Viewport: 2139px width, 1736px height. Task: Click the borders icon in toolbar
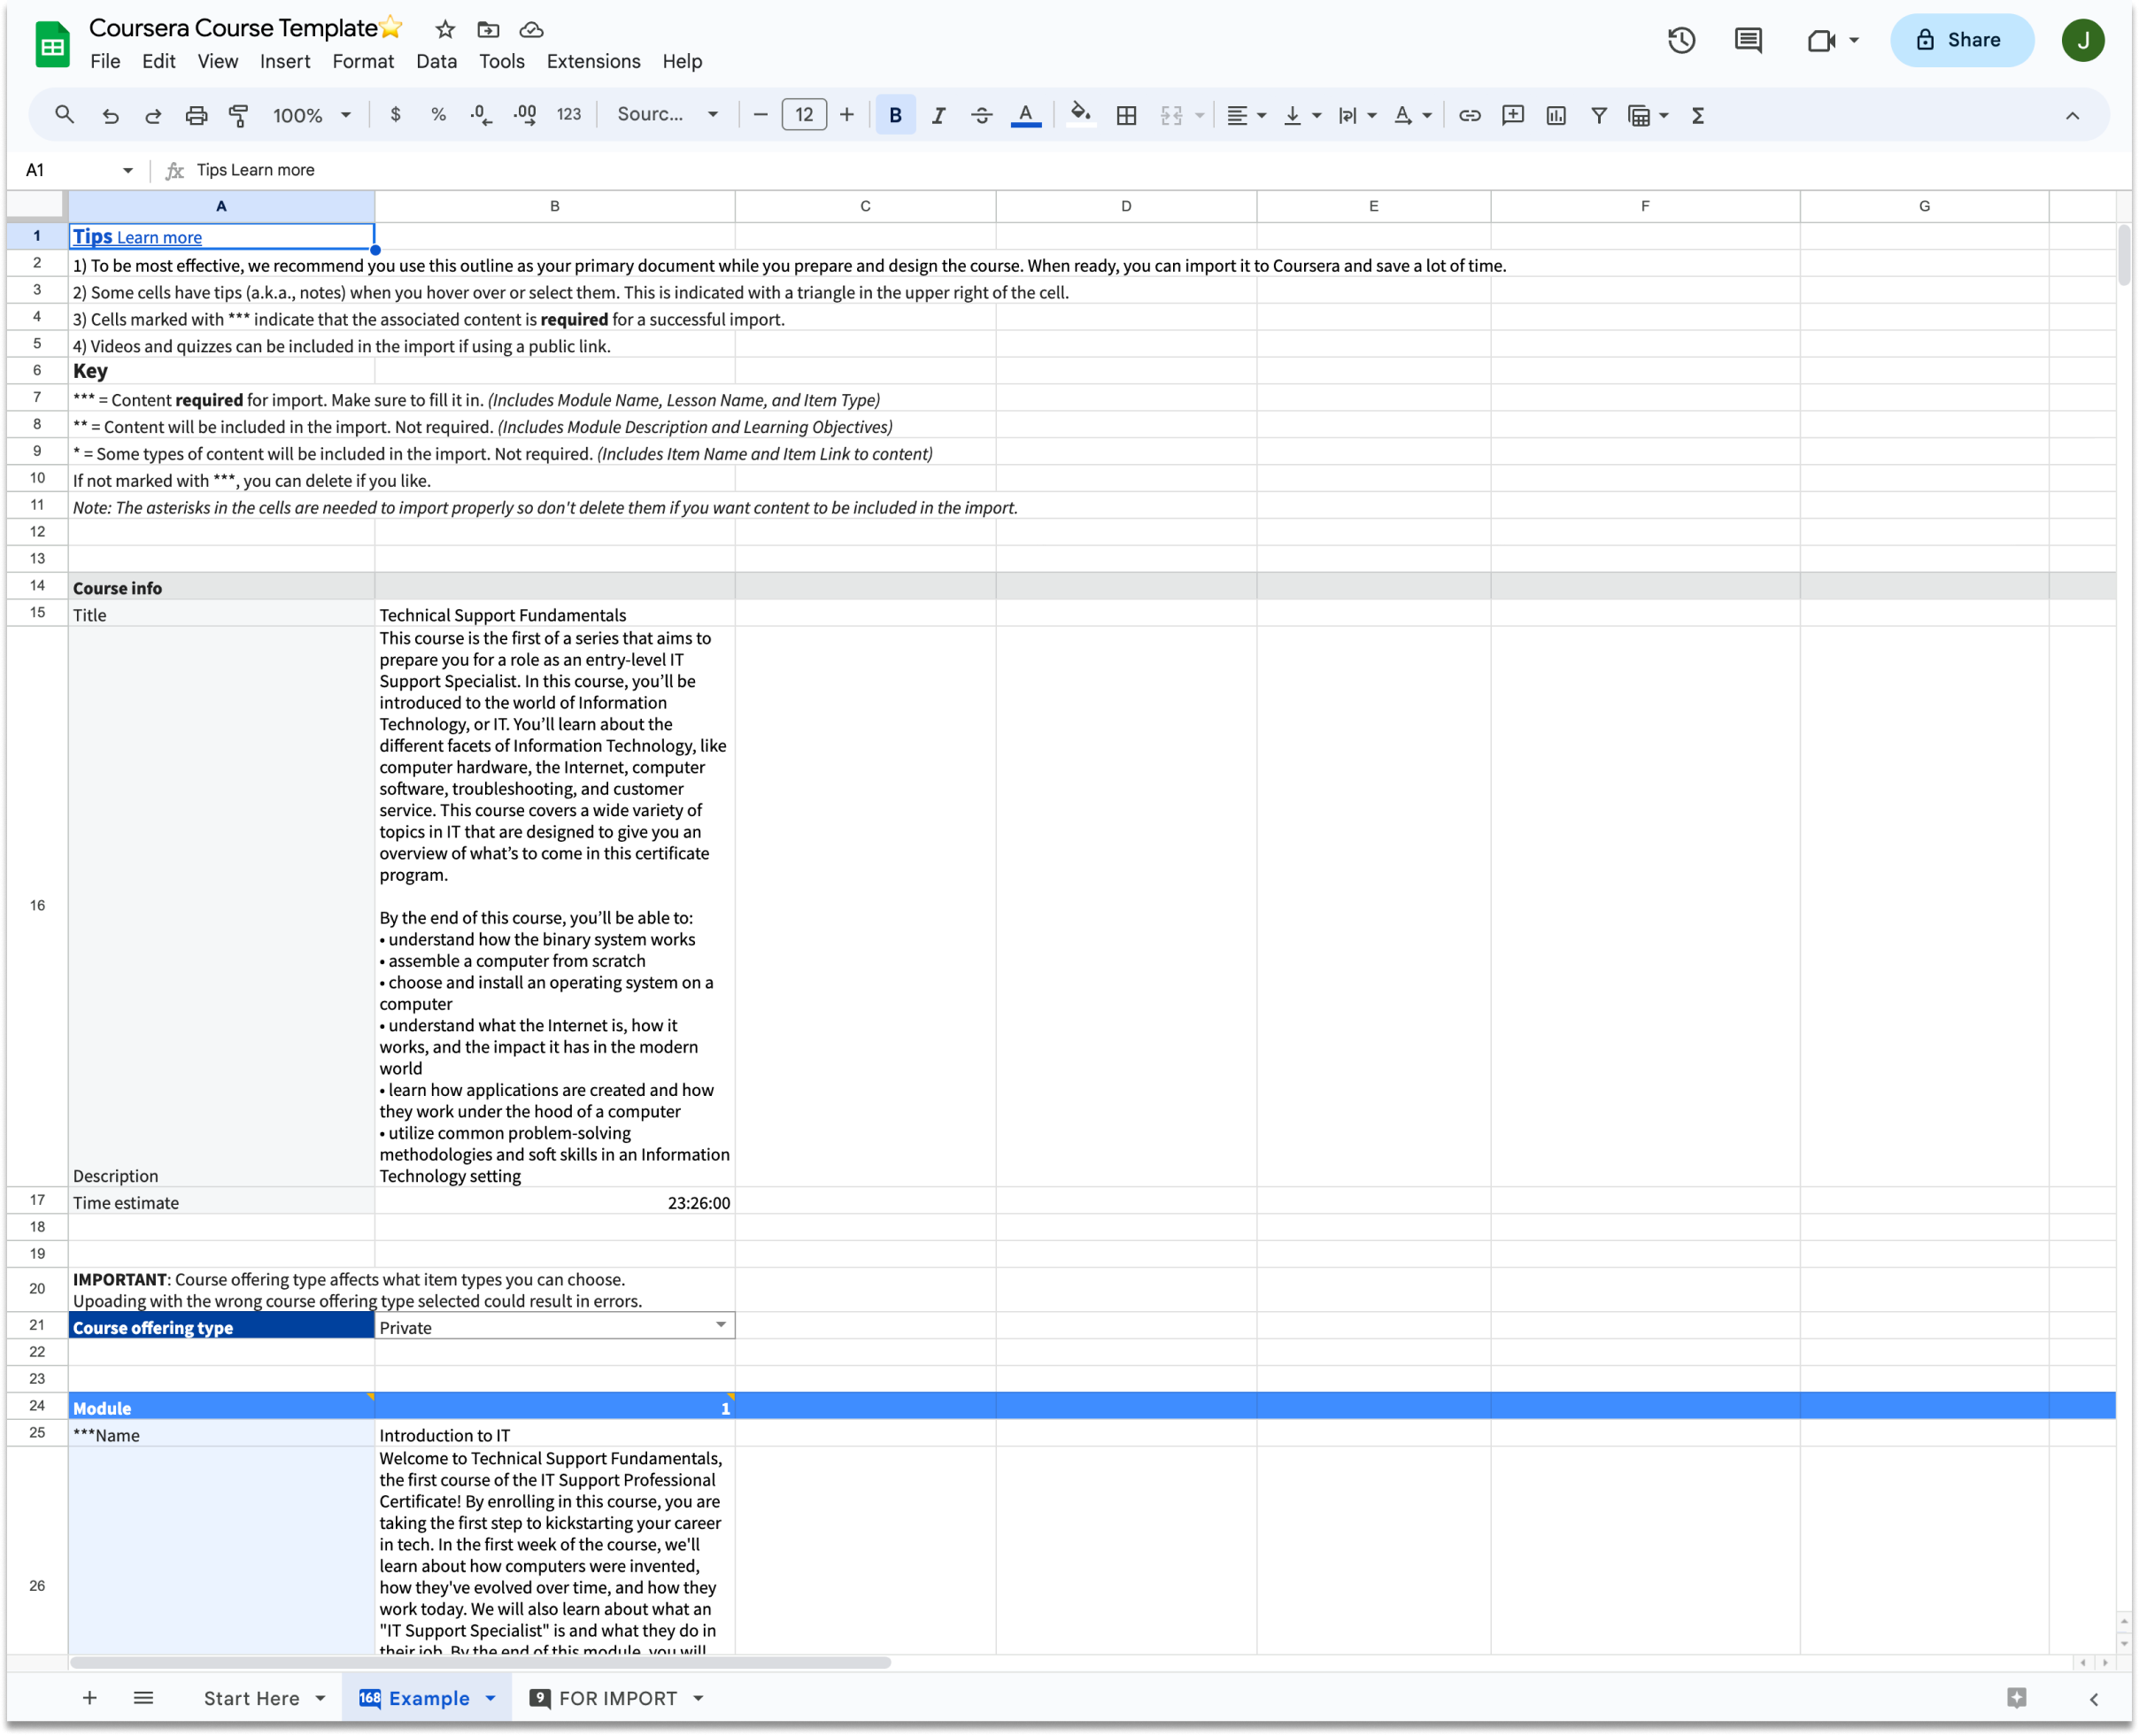tap(1126, 115)
